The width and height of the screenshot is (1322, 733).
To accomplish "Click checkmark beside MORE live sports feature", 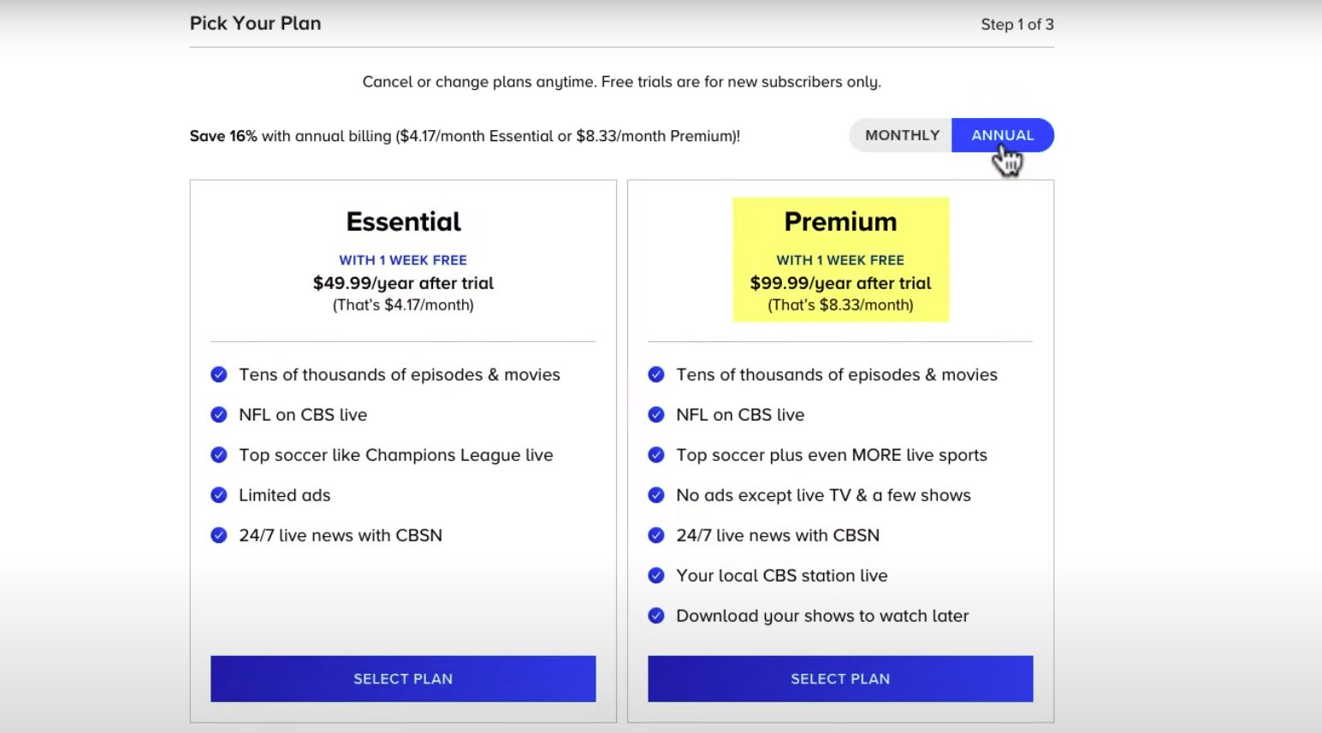I will pos(656,455).
